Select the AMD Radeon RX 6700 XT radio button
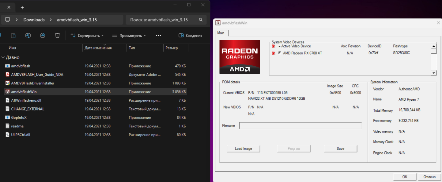 pos(280,53)
